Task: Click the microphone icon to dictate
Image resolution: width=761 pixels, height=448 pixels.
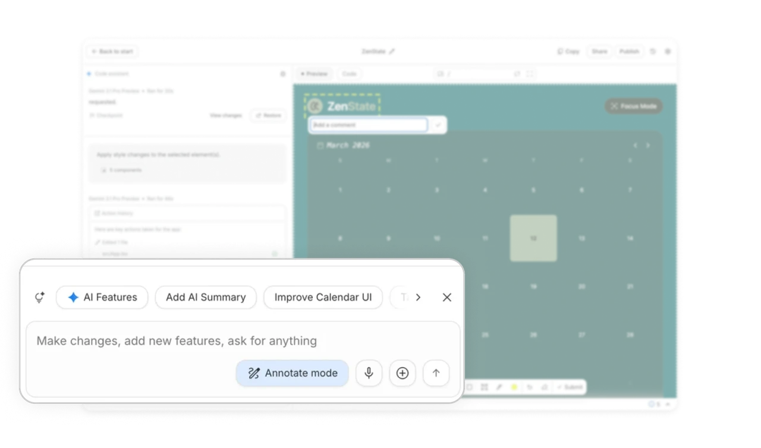Action: pos(369,373)
